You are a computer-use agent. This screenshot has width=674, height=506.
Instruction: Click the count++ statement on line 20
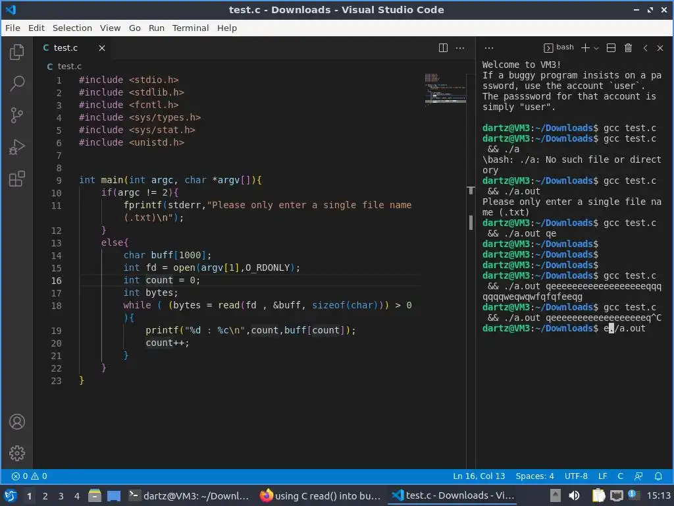click(x=167, y=343)
